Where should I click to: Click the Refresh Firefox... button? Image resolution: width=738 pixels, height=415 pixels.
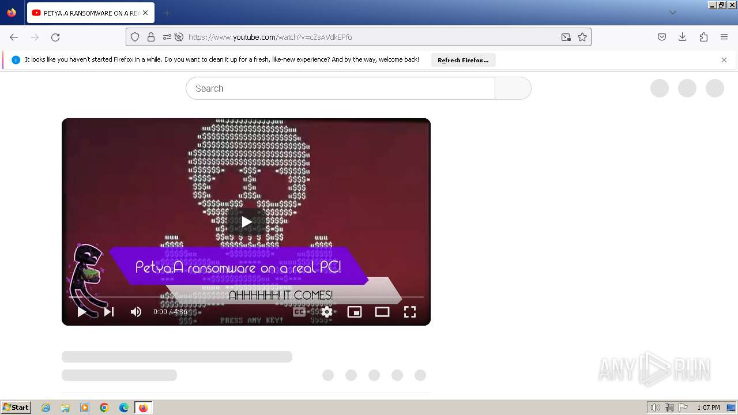463,60
